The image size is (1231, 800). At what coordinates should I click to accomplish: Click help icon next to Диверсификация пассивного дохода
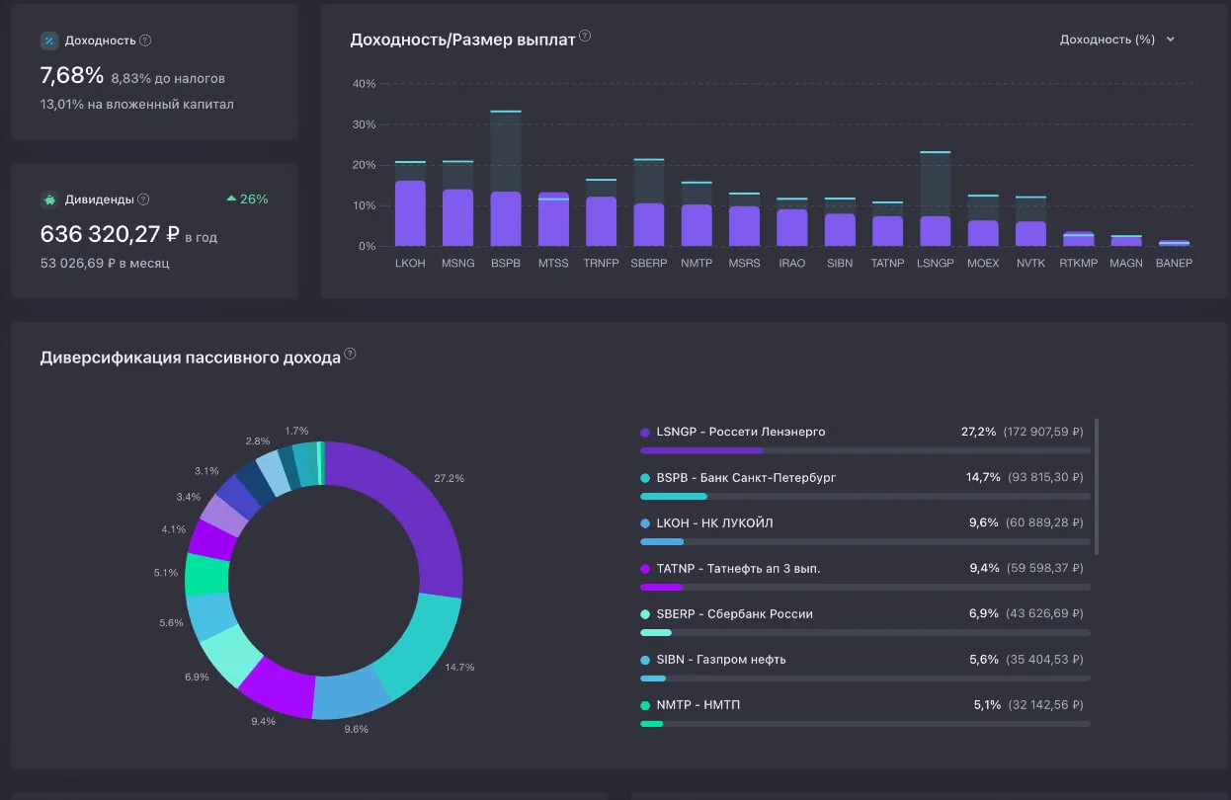tap(350, 355)
